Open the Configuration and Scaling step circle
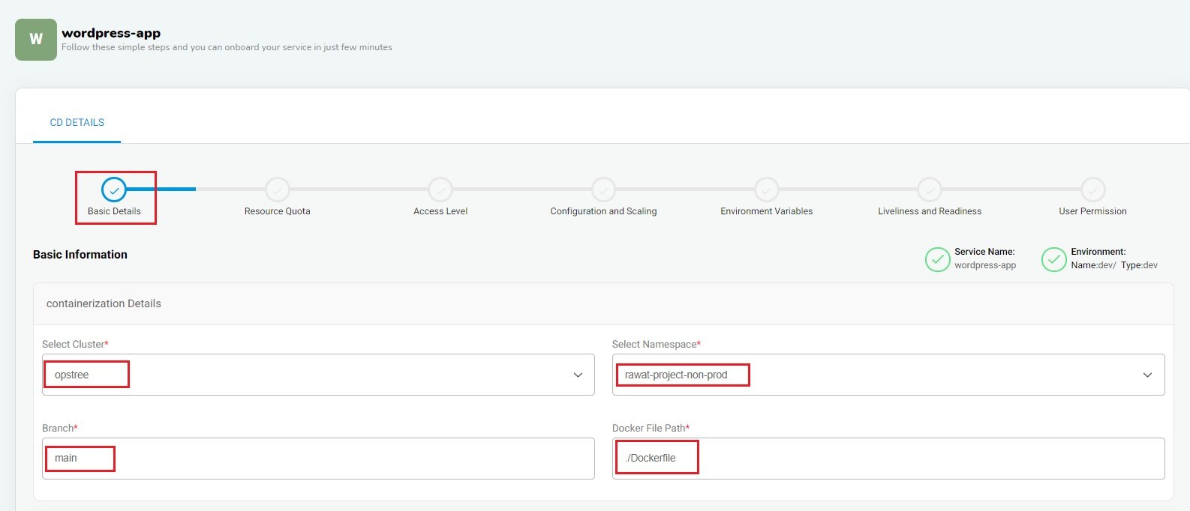 click(603, 190)
